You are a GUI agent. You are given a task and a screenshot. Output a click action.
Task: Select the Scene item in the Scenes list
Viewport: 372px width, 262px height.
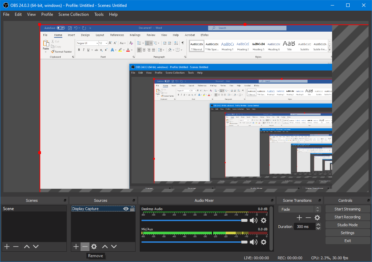point(34,209)
